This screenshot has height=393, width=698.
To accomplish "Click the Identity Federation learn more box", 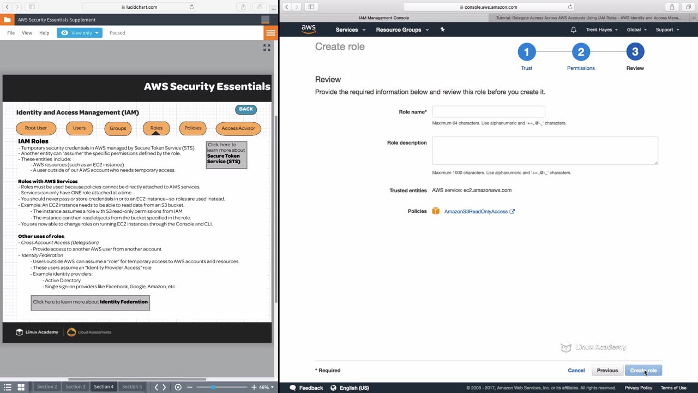I will [90, 302].
